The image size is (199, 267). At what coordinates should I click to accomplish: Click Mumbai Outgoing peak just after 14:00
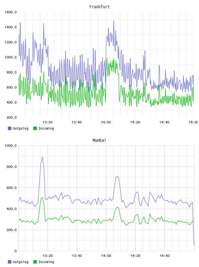click(x=117, y=177)
